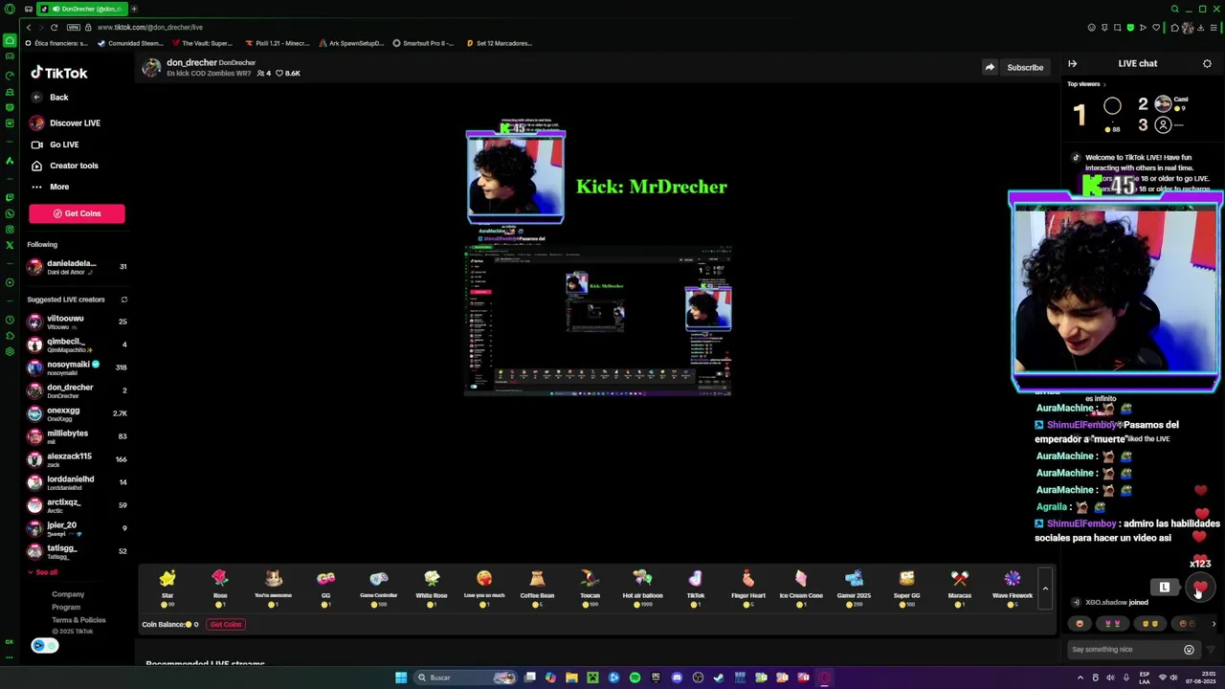Click the Get Coins sidebar button
1225x689 pixels.
click(77, 213)
